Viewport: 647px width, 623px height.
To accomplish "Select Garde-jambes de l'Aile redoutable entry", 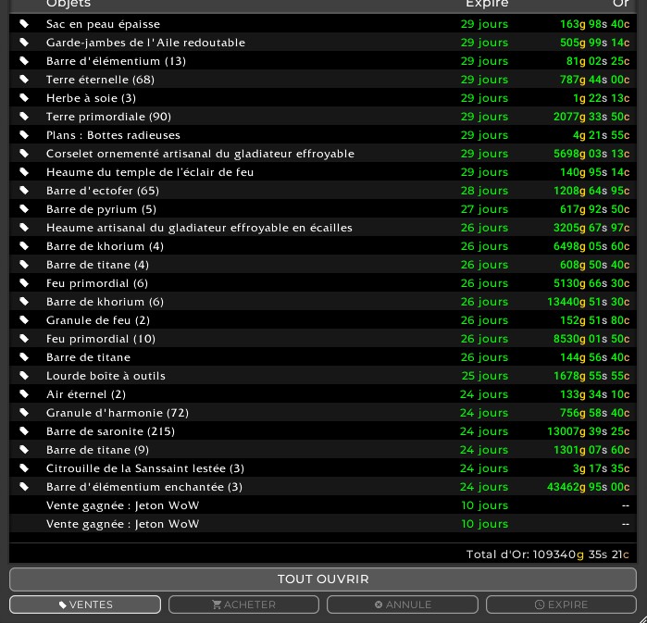I will [323, 43].
